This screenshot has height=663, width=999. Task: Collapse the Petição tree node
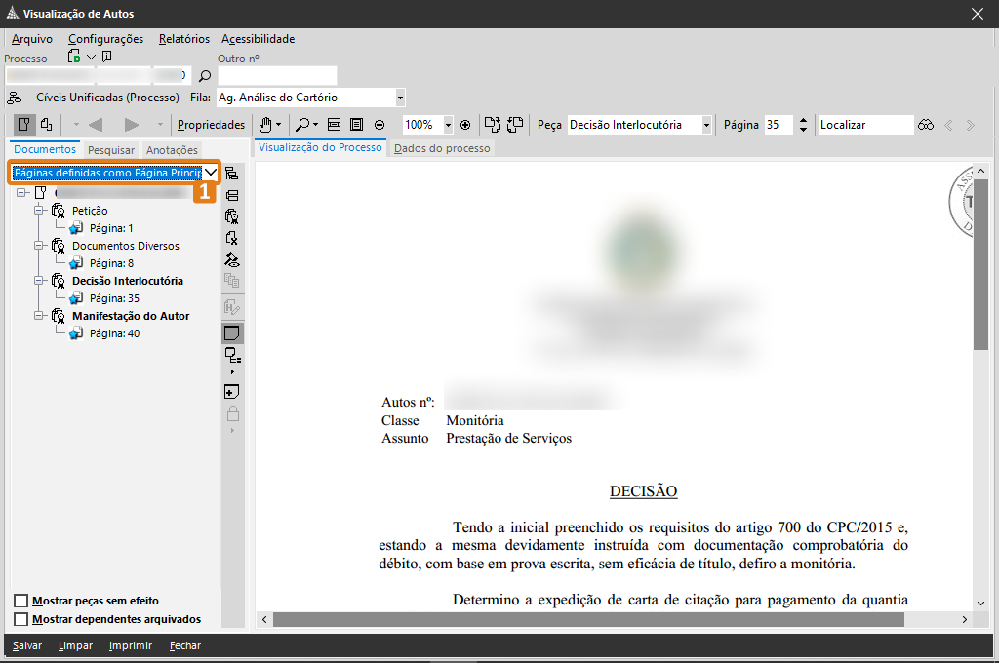[40, 211]
